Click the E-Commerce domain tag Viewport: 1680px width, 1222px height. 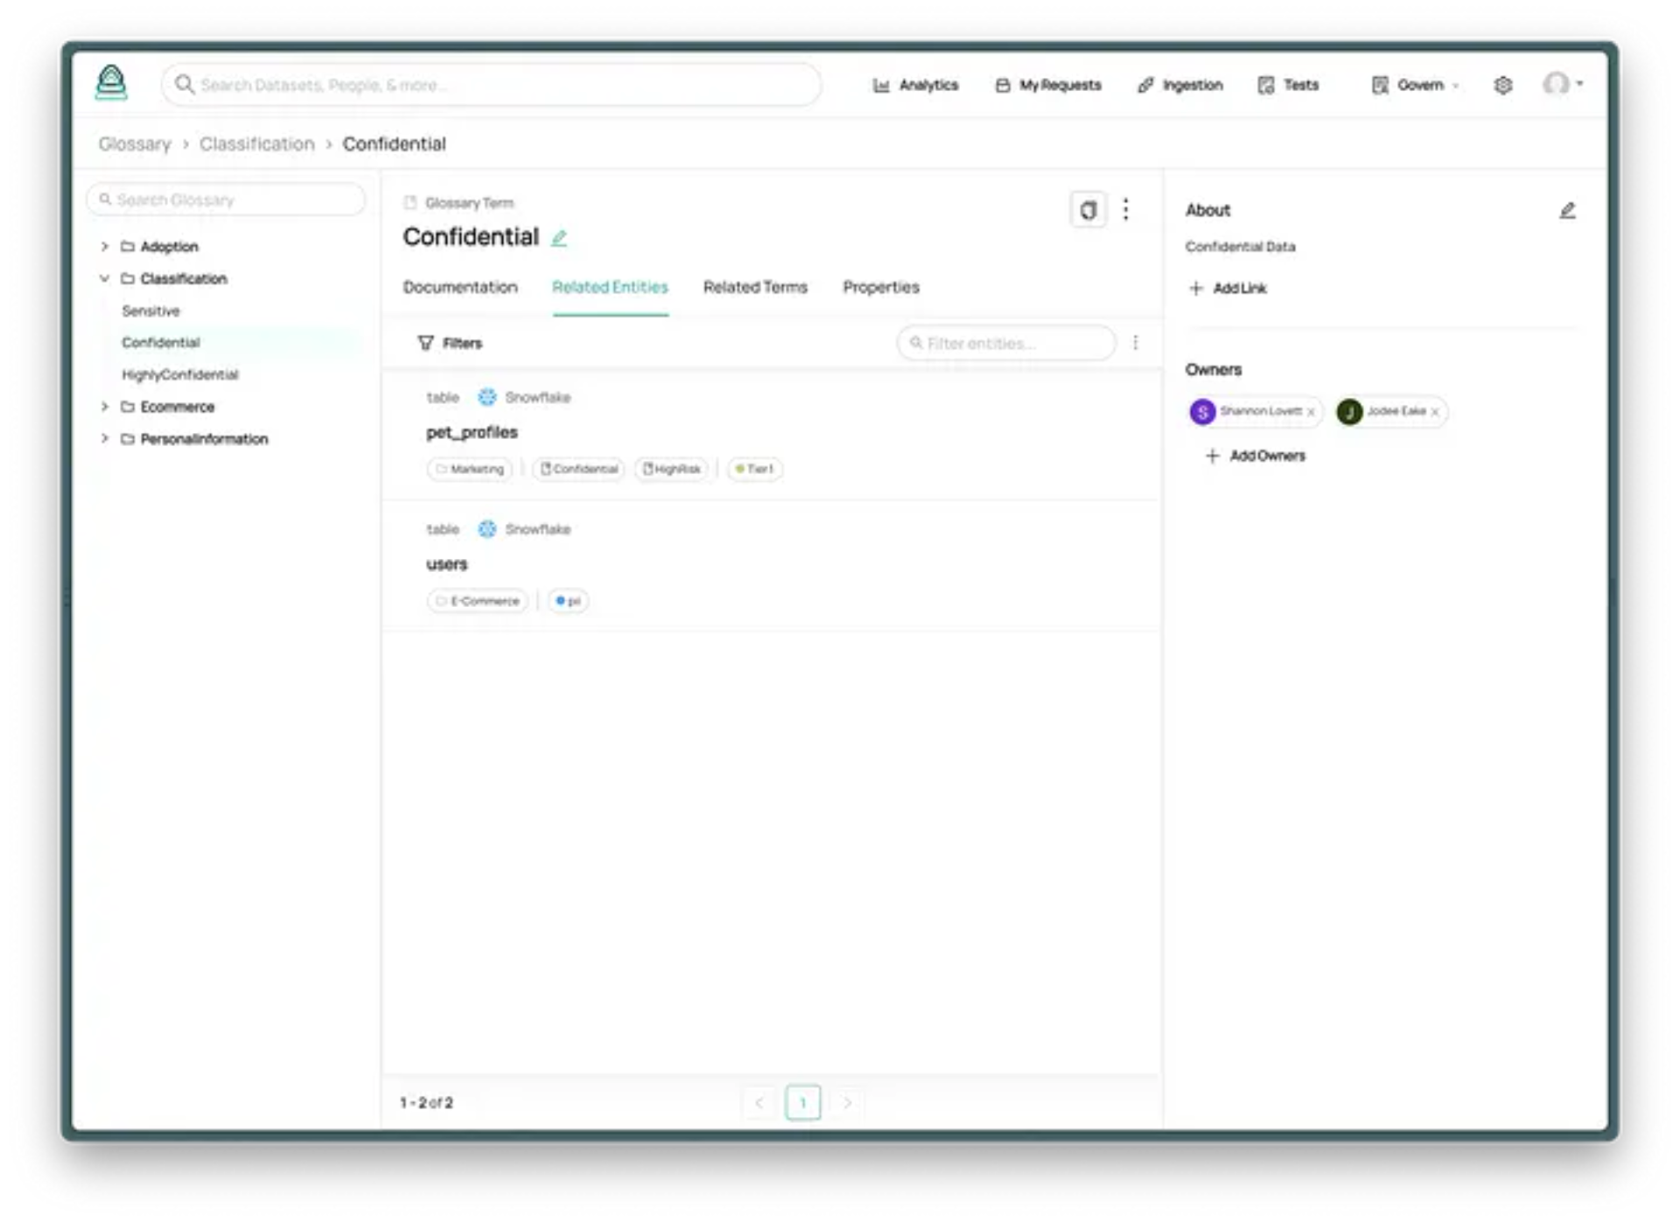pyautogui.click(x=478, y=601)
